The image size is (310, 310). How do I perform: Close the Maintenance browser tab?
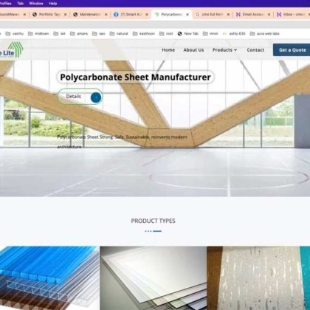coord(106,15)
